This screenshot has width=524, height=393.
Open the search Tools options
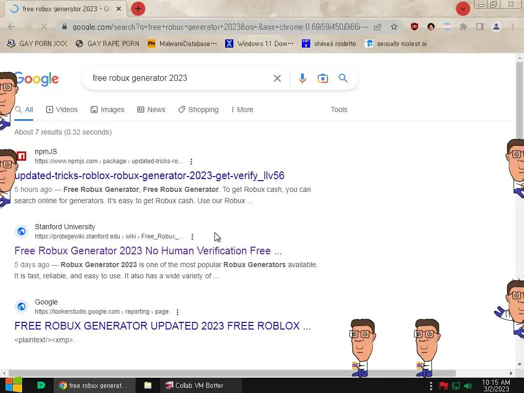[x=339, y=110]
